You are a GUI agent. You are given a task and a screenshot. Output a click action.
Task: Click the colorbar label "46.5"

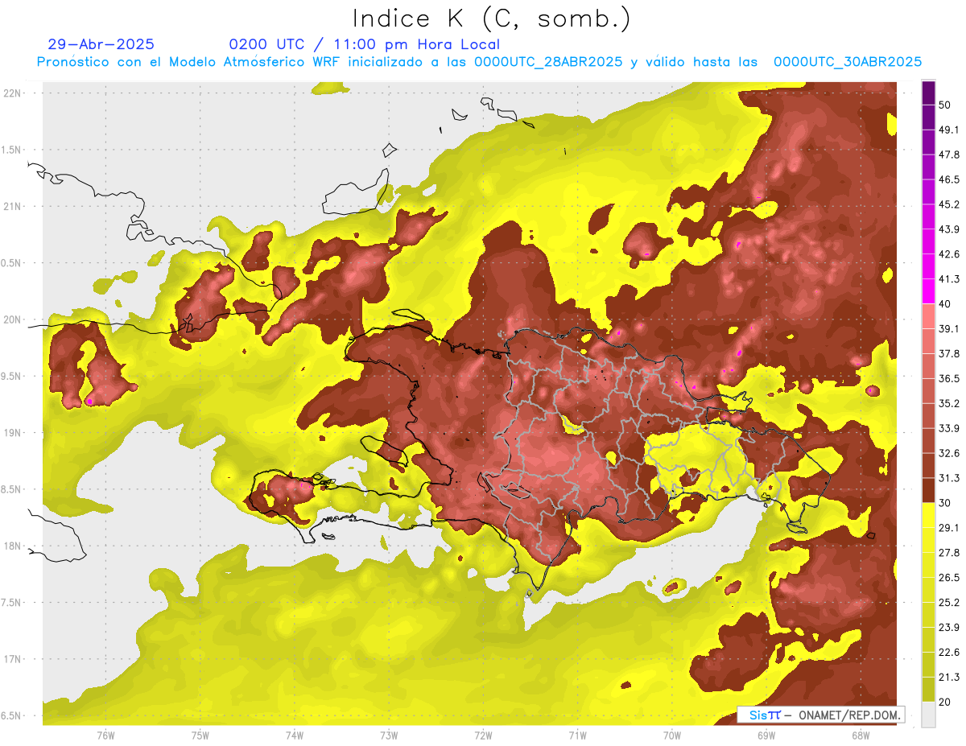tap(949, 179)
